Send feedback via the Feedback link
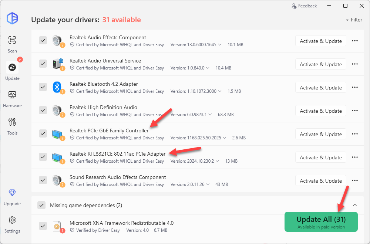 304,6
